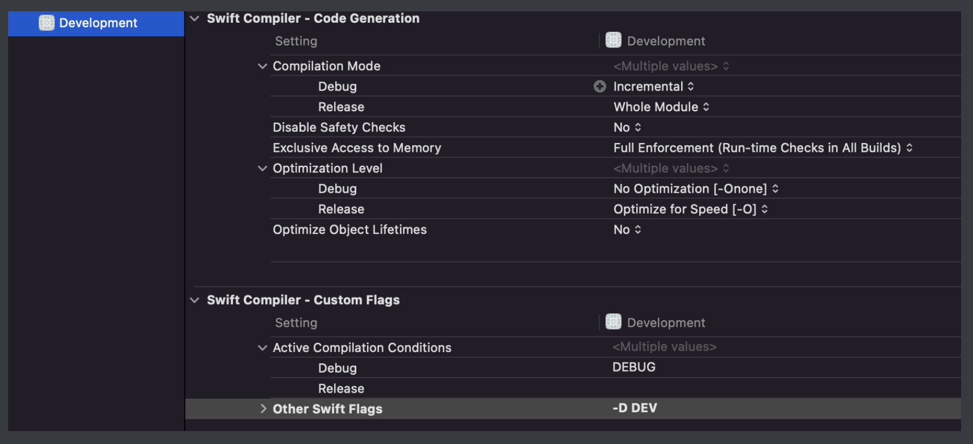Image resolution: width=973 pixels, height=444 pixels.
Task: Click the plus icon beside Incremental
Action: [599, 86]
